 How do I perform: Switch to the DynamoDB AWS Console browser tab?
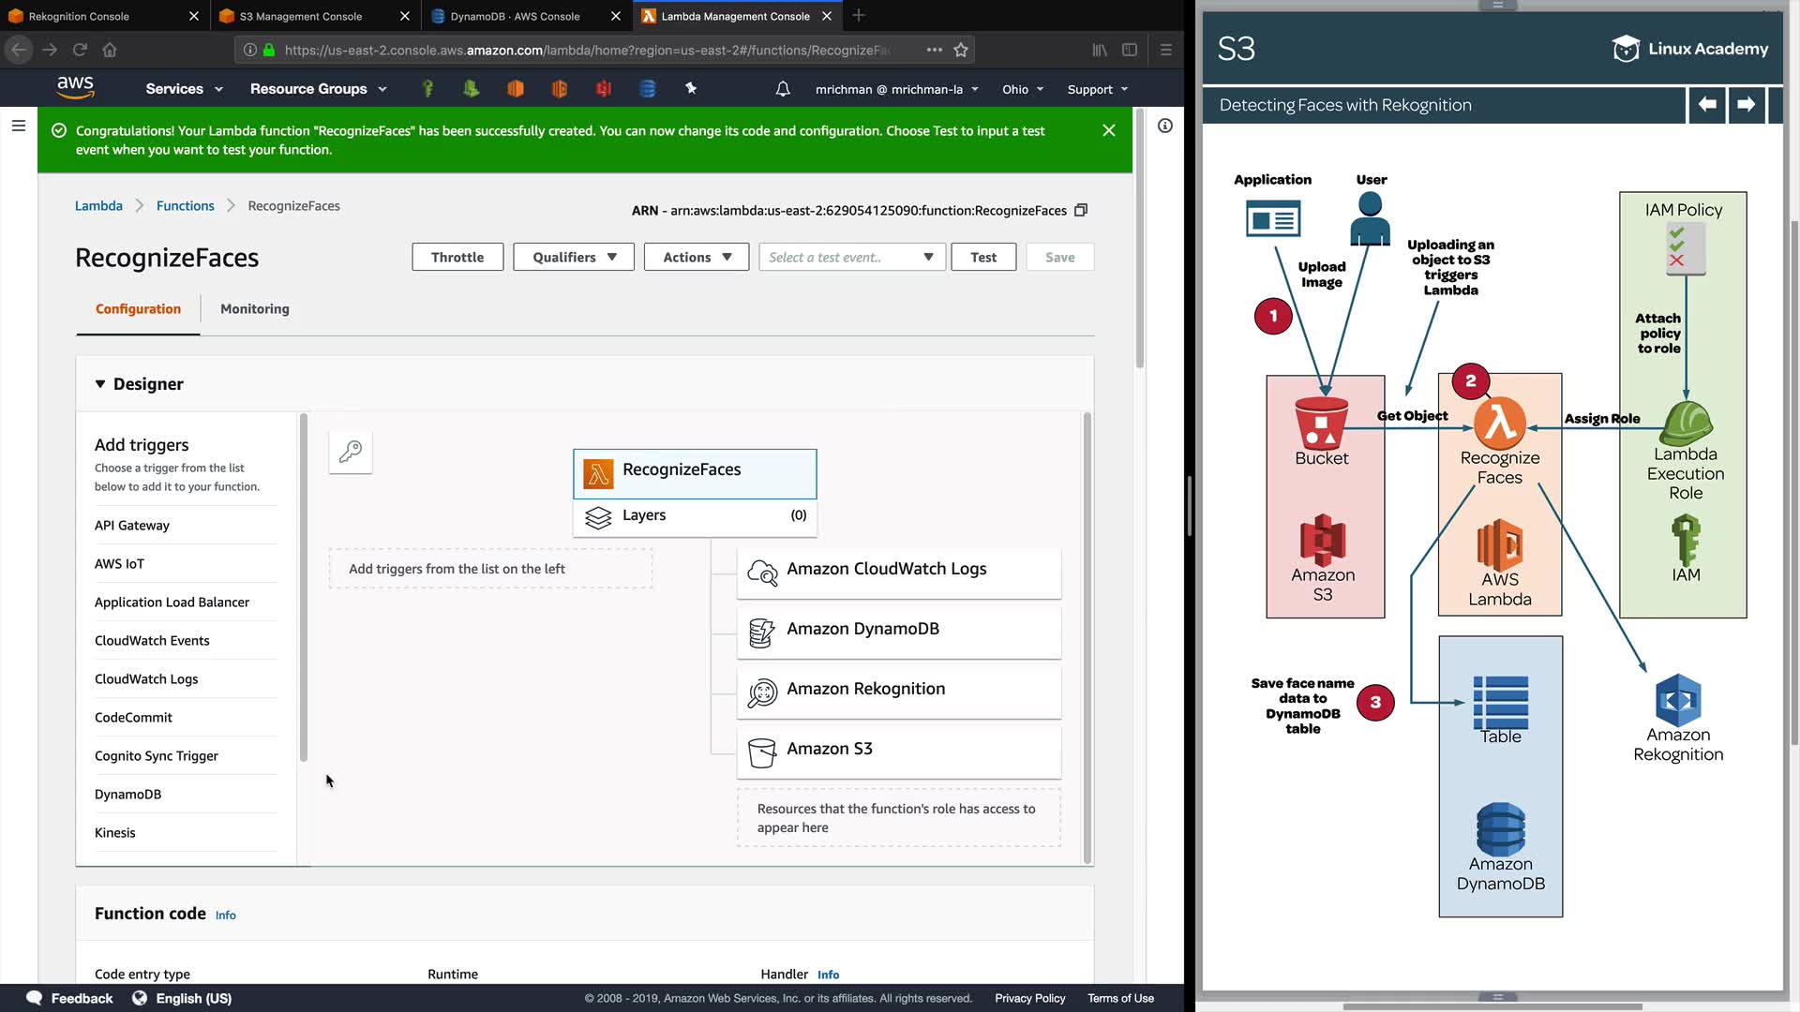pos(515,16)
